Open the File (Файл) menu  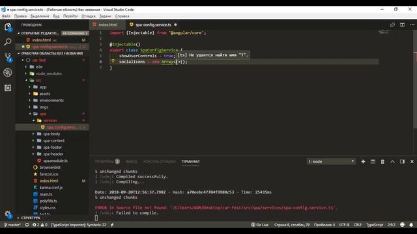pyautogui.click(x=6, y=16)
